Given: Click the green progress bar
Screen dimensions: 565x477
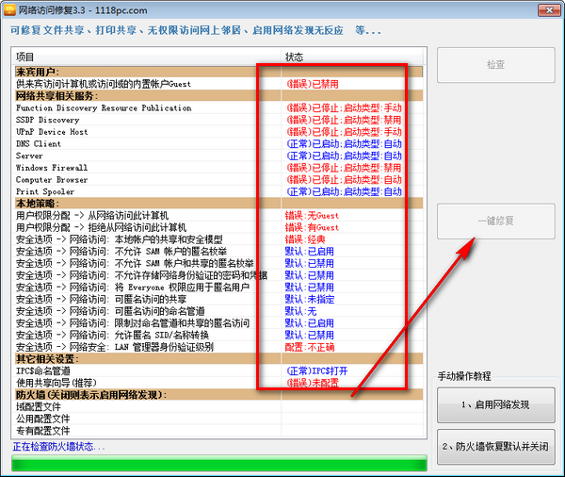Looking at the screenshot, I should 219,463.
